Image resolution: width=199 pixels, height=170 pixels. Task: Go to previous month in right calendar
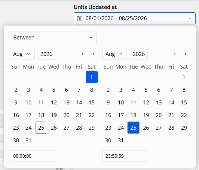coord(175,54)
